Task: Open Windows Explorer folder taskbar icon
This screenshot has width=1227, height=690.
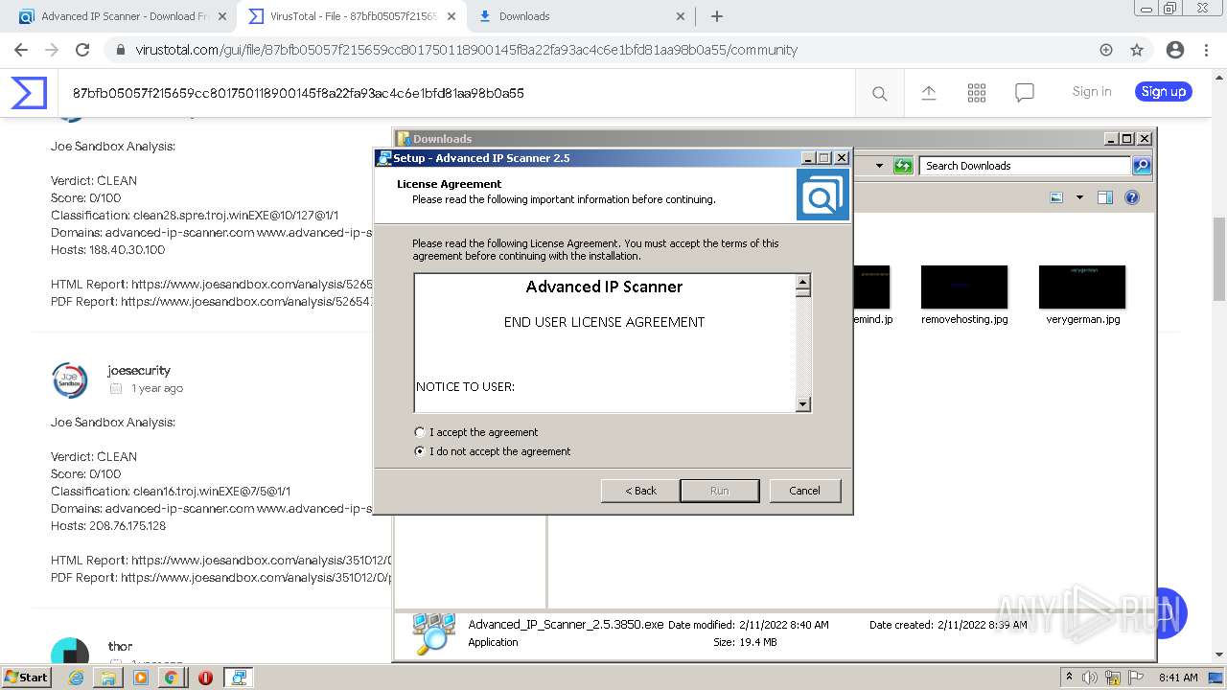Action: click(x=108, y=678)
